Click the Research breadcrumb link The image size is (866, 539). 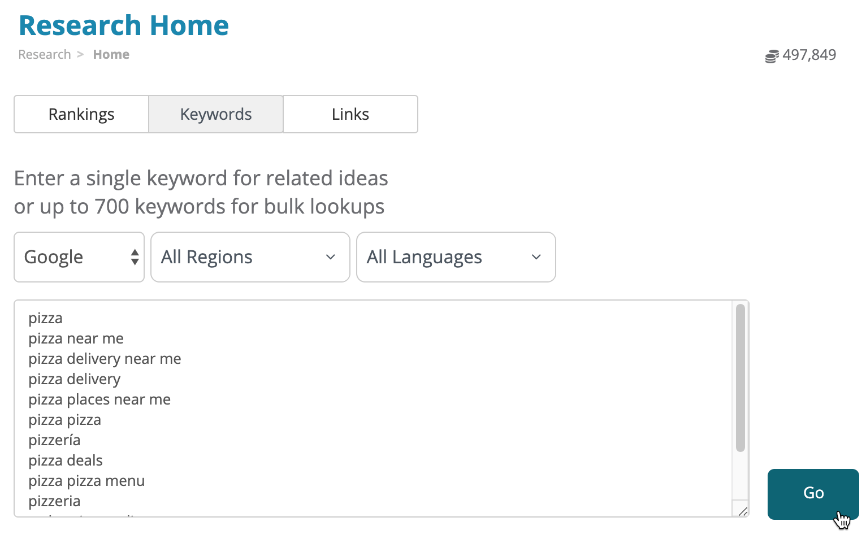click(x=44, y=54)
